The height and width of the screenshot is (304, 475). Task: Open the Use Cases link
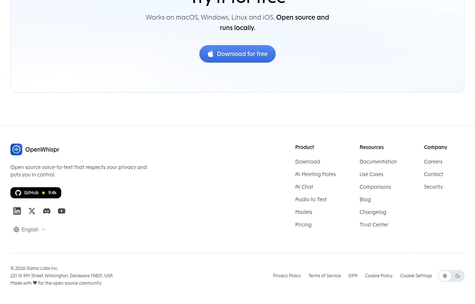click(x=371, y=174)
